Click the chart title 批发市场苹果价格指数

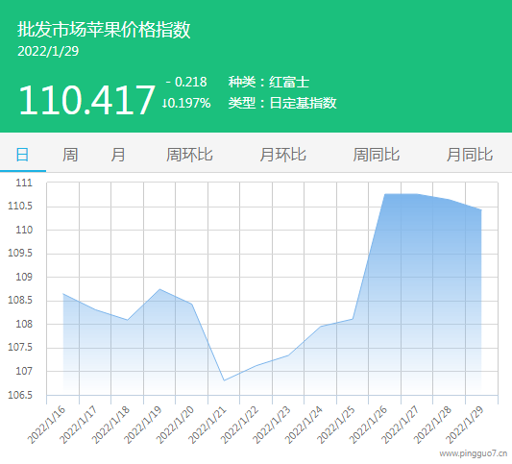pyautogui.click(x=104, y=30)
